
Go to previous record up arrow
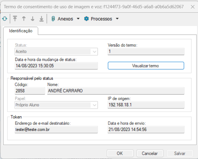[24, 19]
